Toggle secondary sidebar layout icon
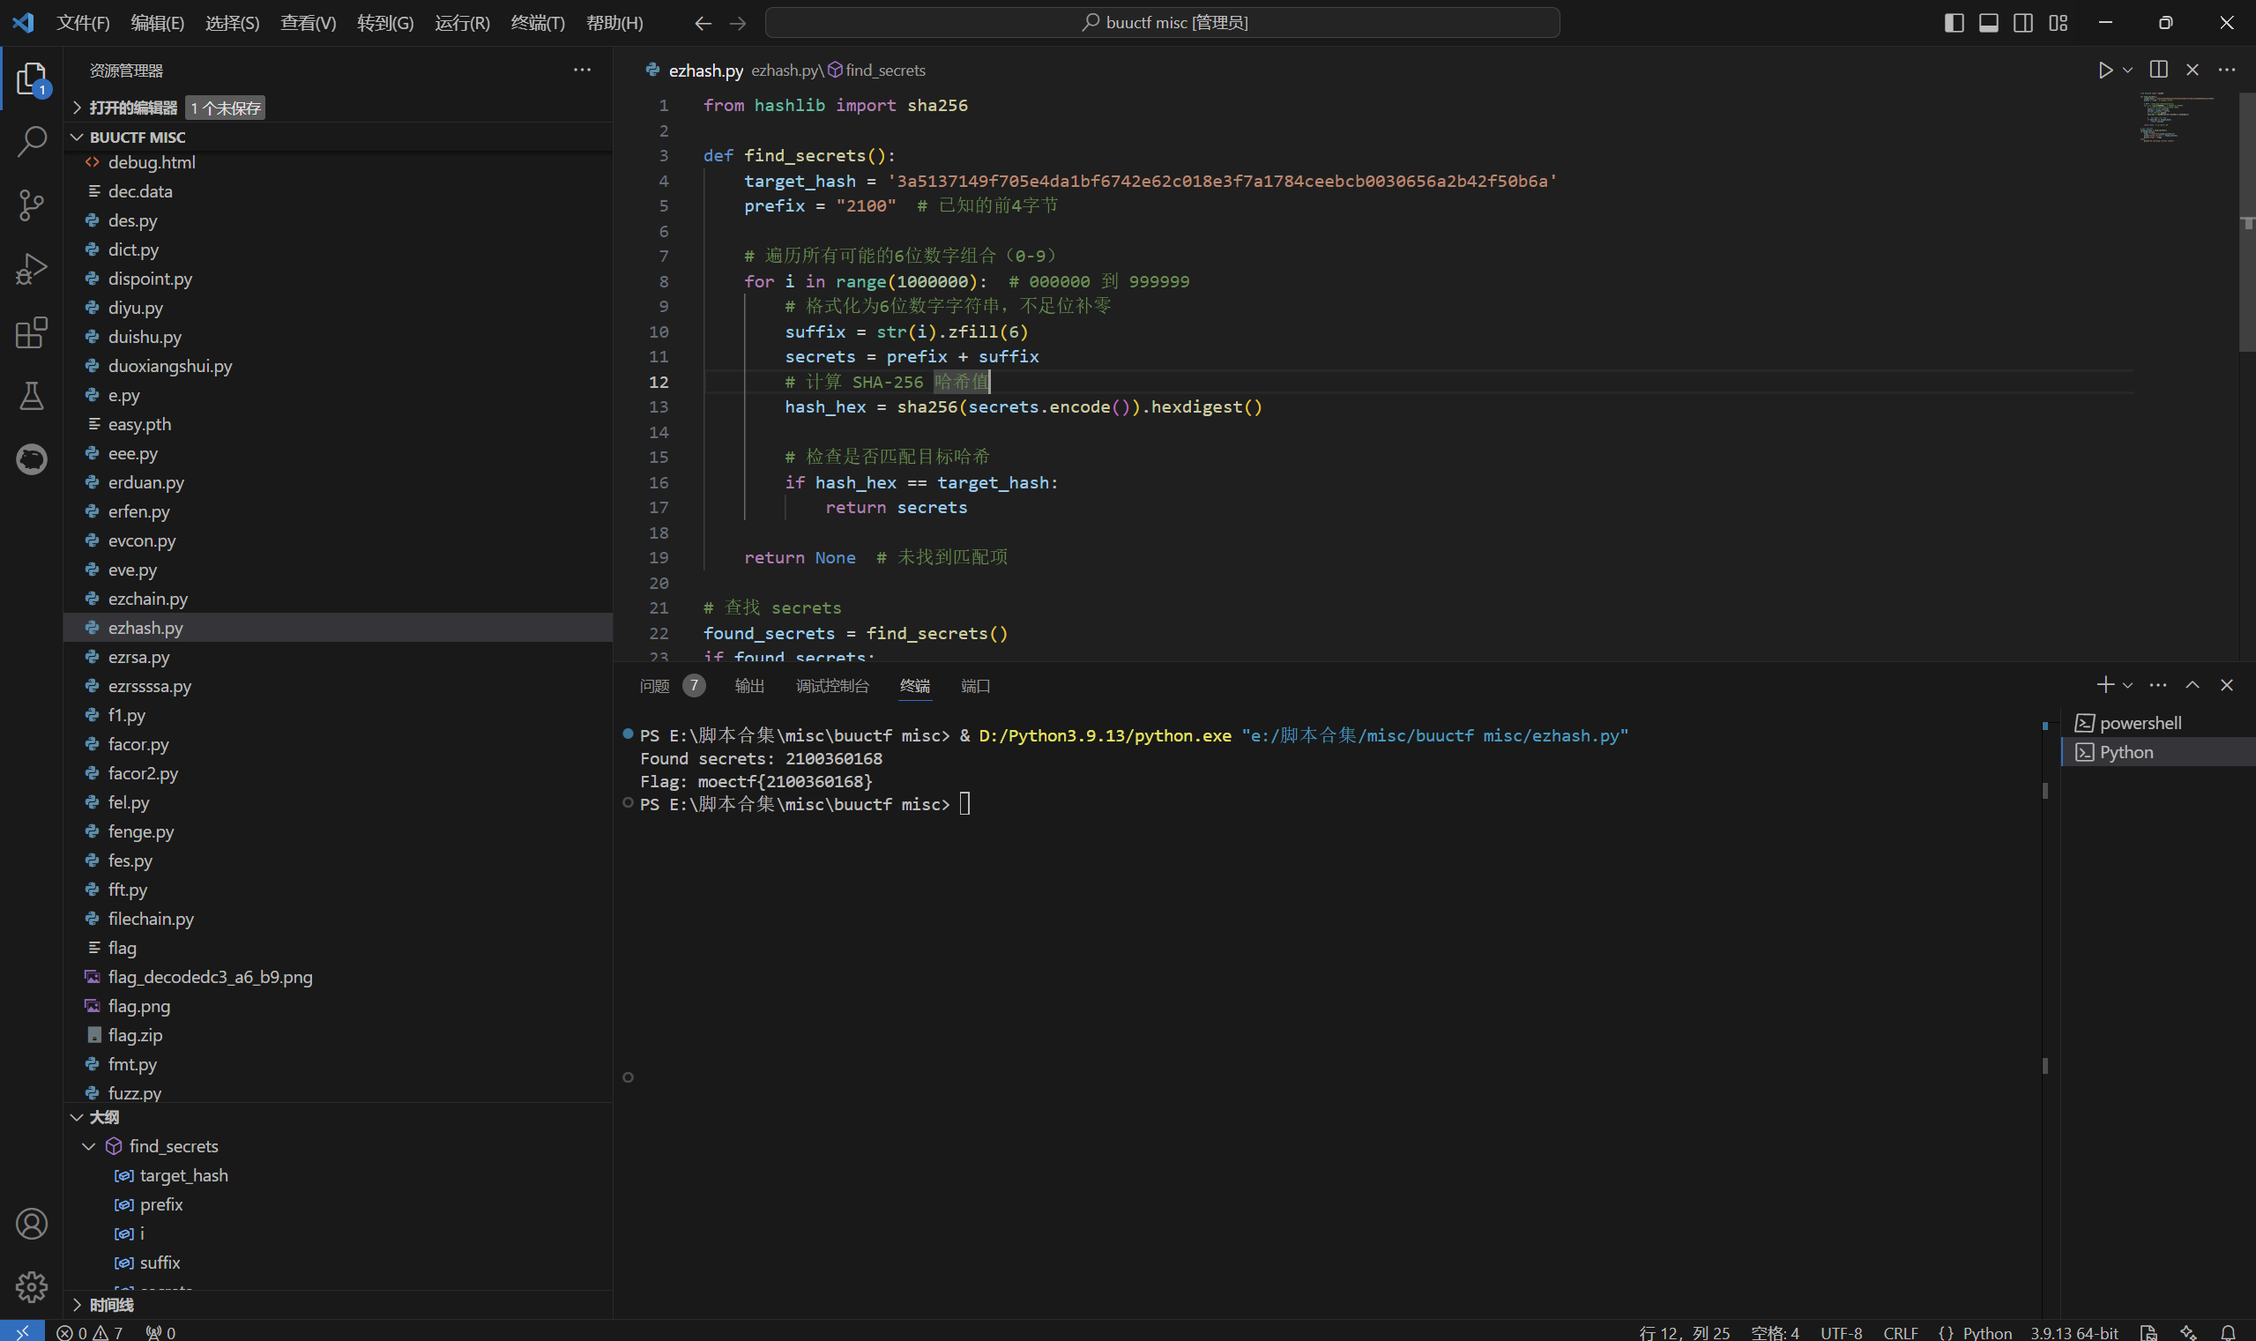 [x=2023, y=23]
